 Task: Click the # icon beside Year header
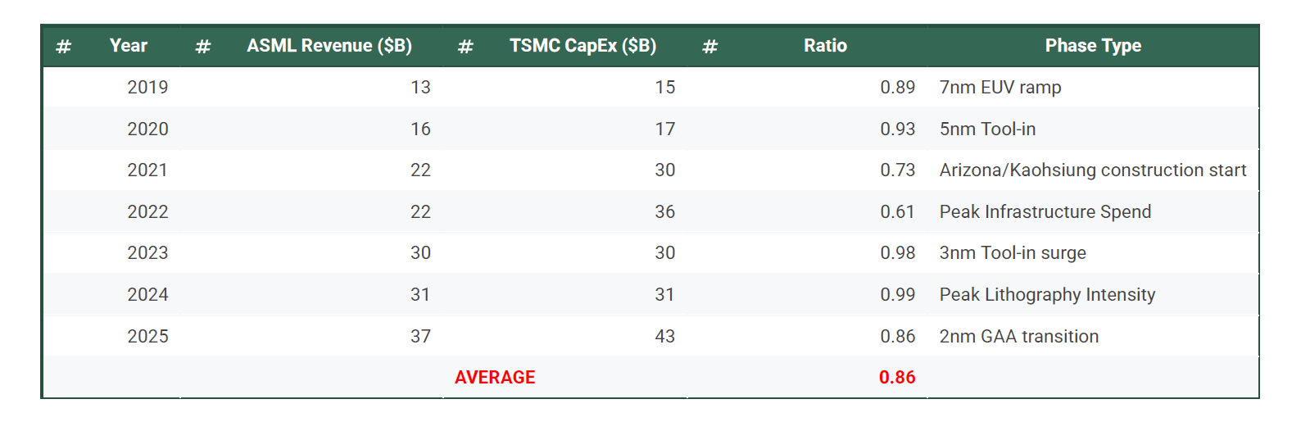(63, 47)
